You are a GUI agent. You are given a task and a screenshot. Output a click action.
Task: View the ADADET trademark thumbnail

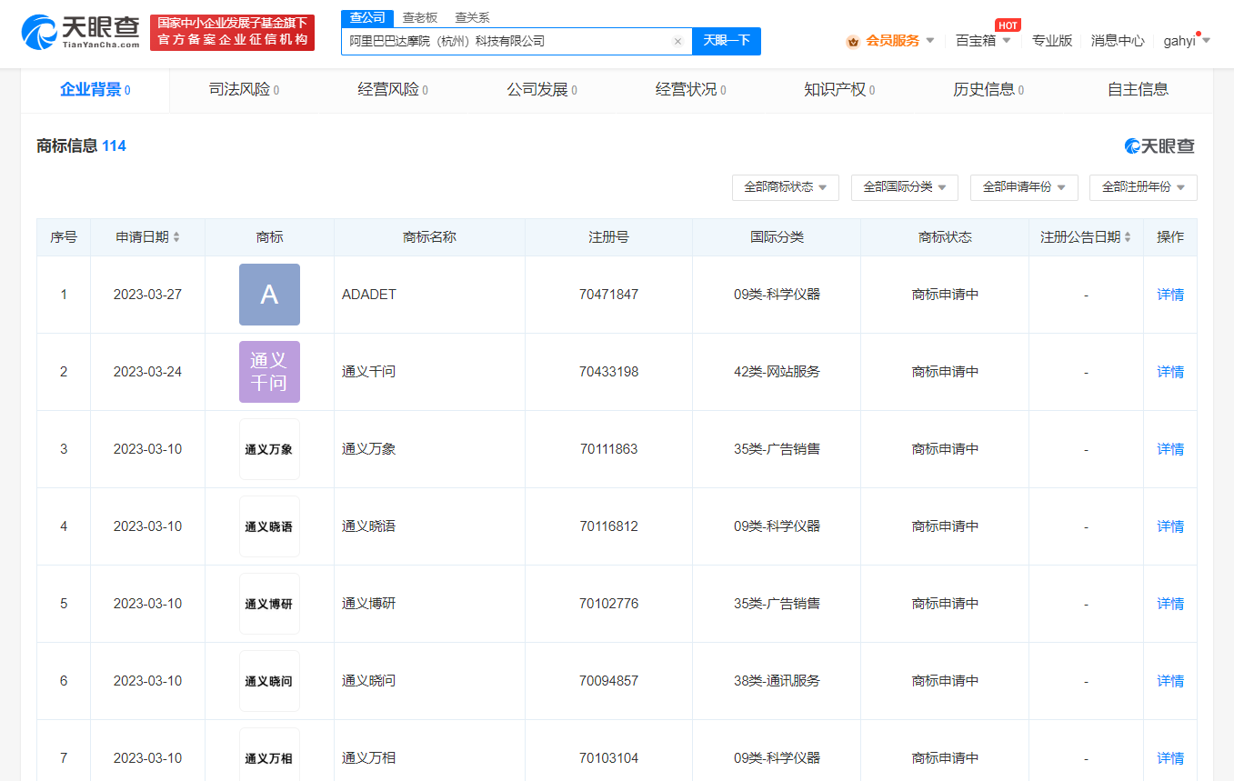click(269, 294)
